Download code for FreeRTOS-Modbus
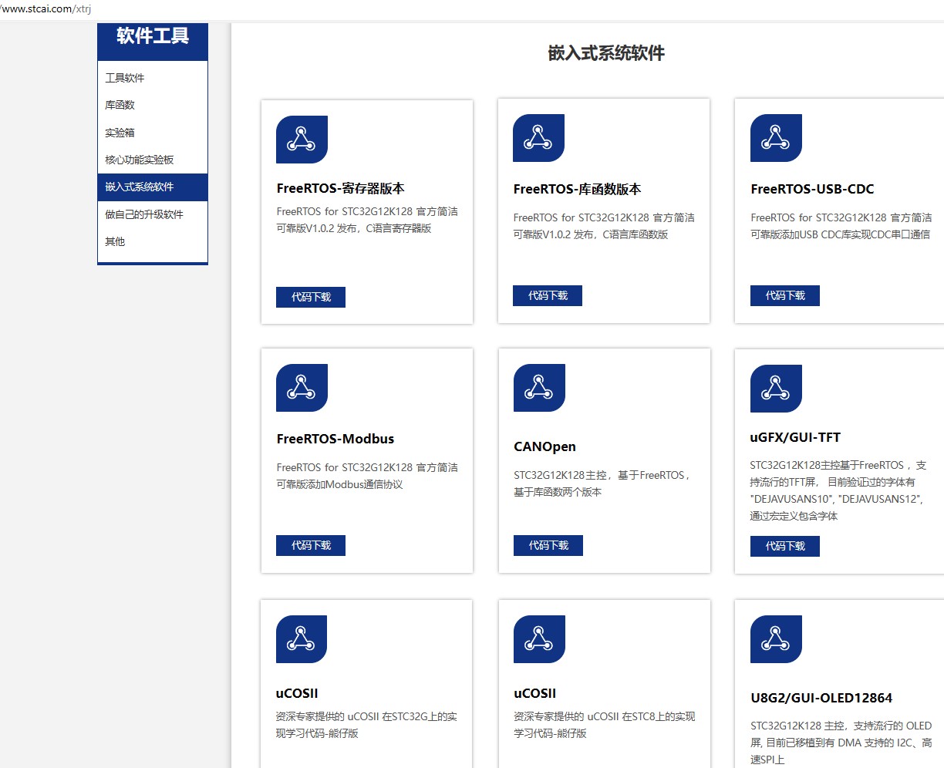This screenshot has height=768, width=944. coord(311,545)
